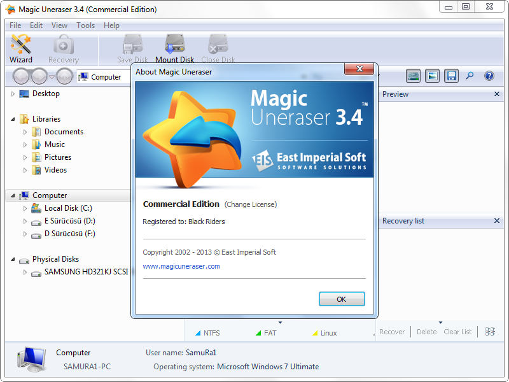Viewport: 509px width, 382px height.
Task: Open the File menu
Action: pos(15,25)
